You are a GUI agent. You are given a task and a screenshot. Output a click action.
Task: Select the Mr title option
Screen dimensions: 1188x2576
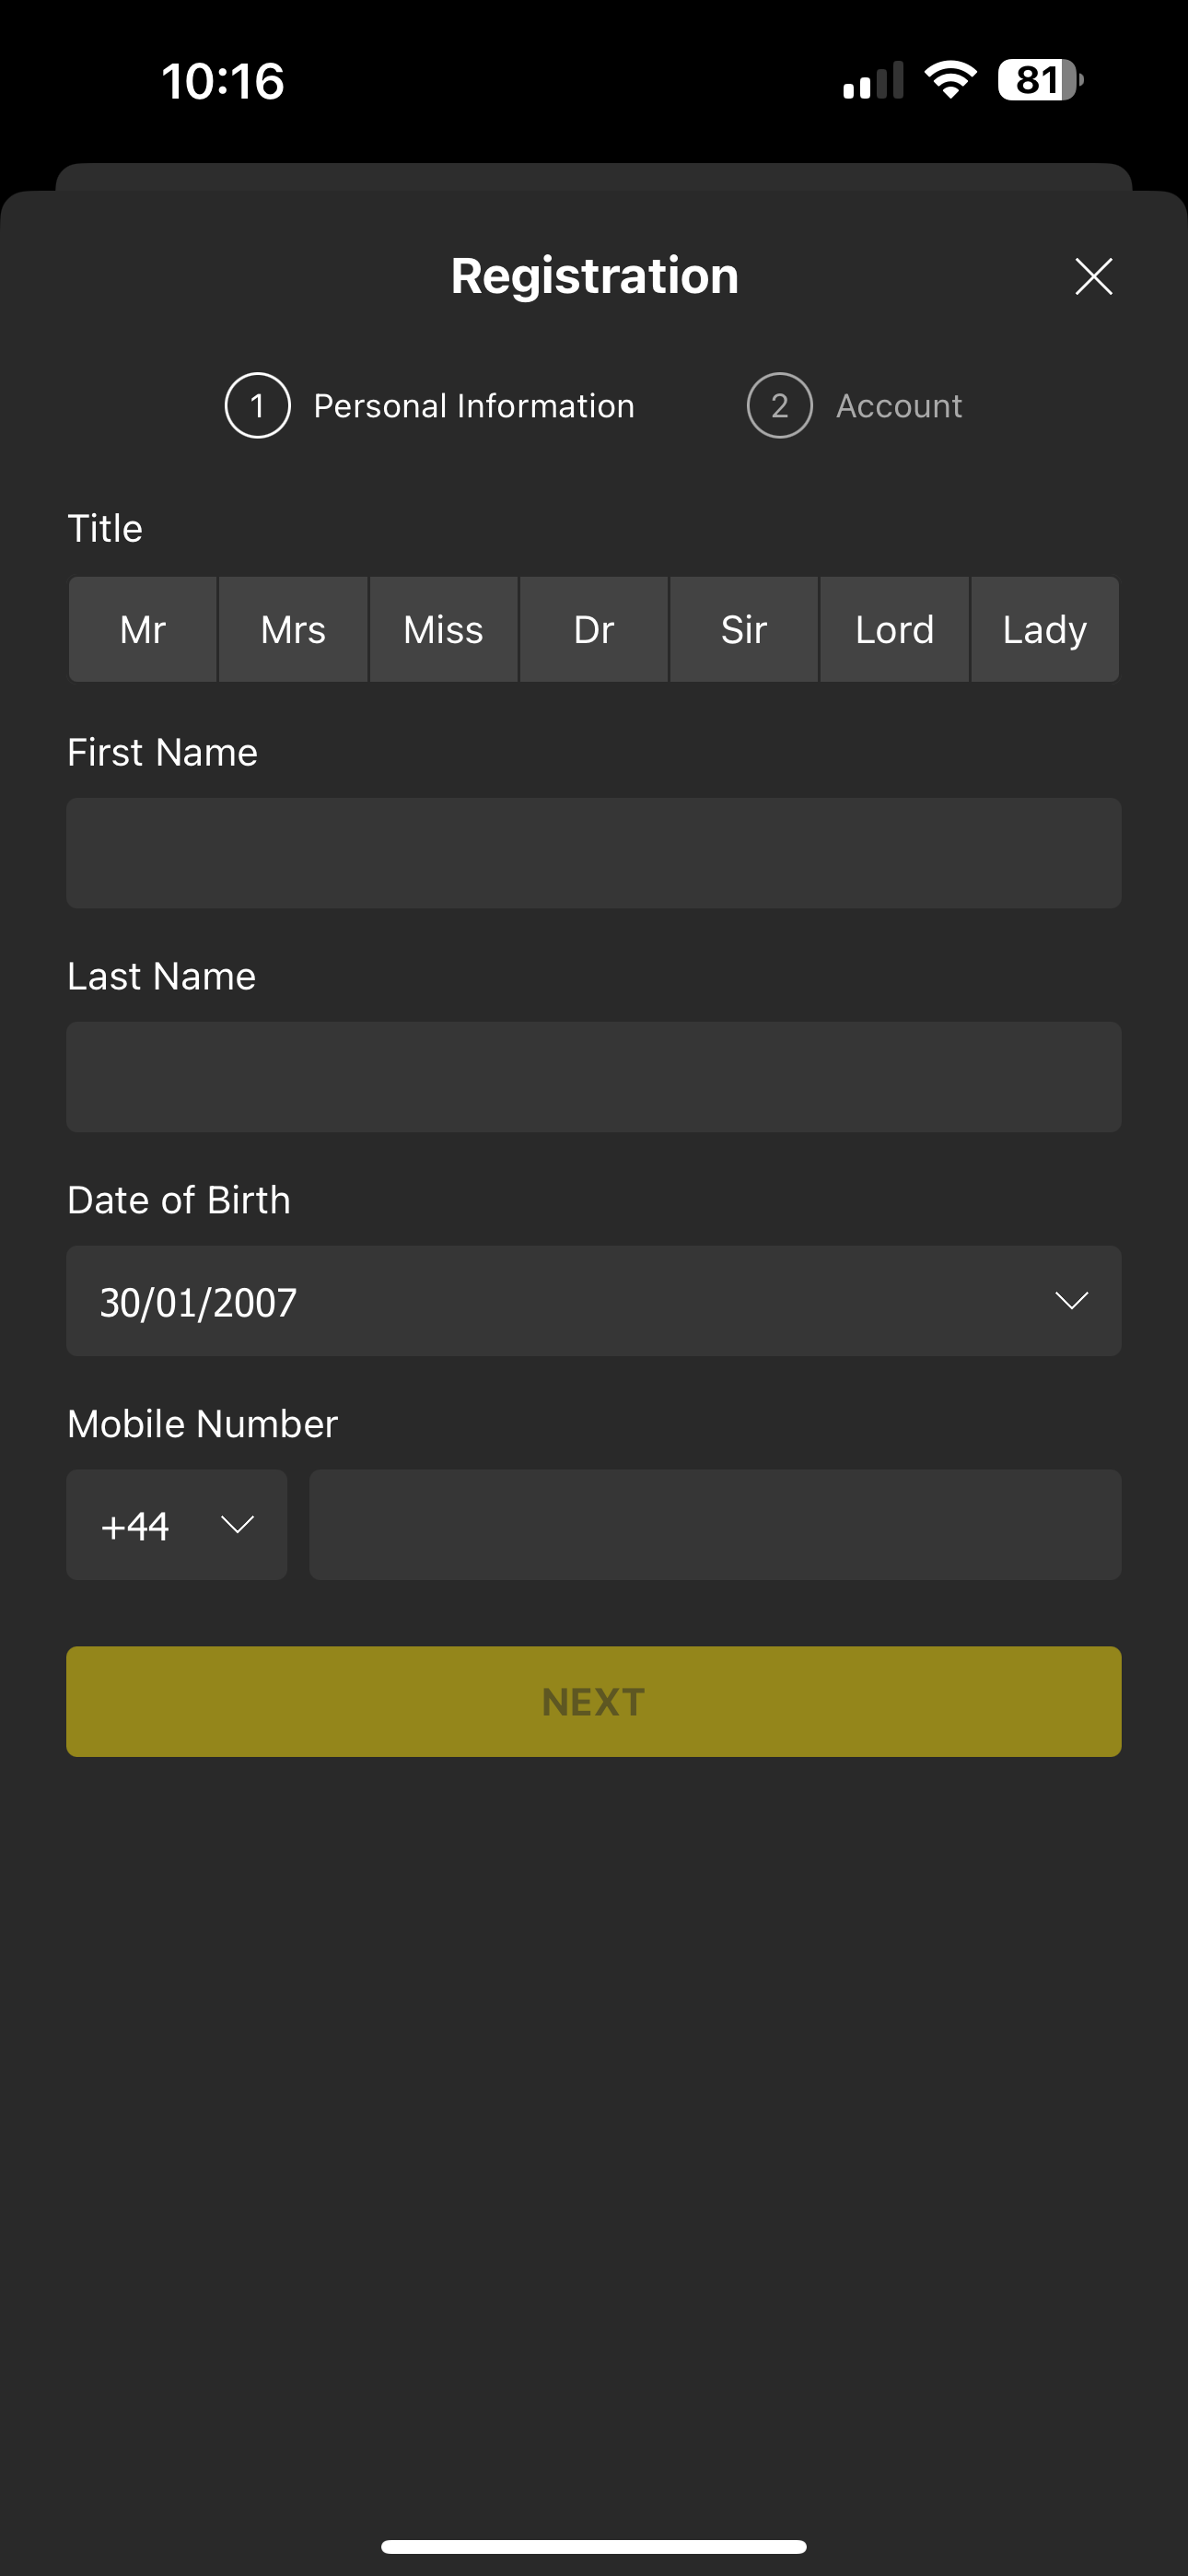pyautogui.click(x=142, y=629)
